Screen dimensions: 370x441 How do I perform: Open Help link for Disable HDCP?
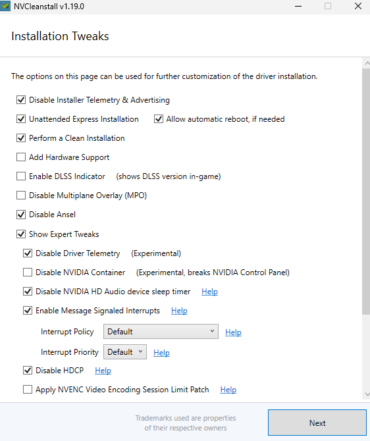[103, 371]
